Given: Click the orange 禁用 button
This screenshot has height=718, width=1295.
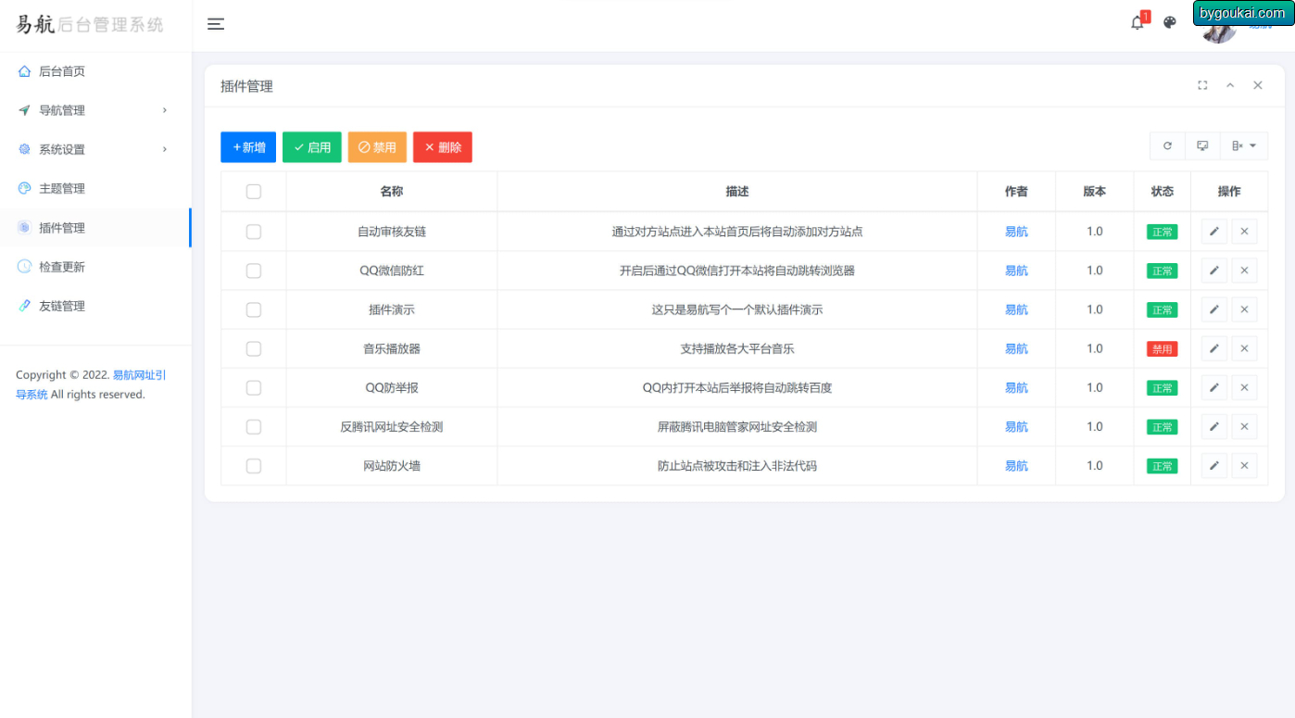Looking at the screenshot, I should pyautogui.click(x=377, y=147).
